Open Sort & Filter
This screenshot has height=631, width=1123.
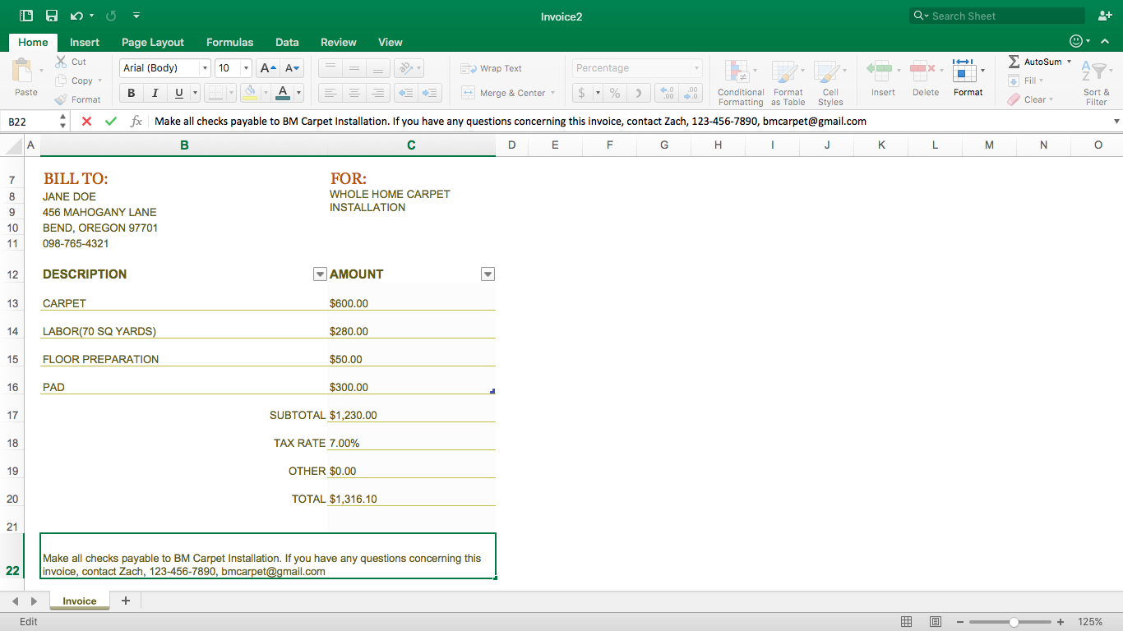click(1096, 82)
